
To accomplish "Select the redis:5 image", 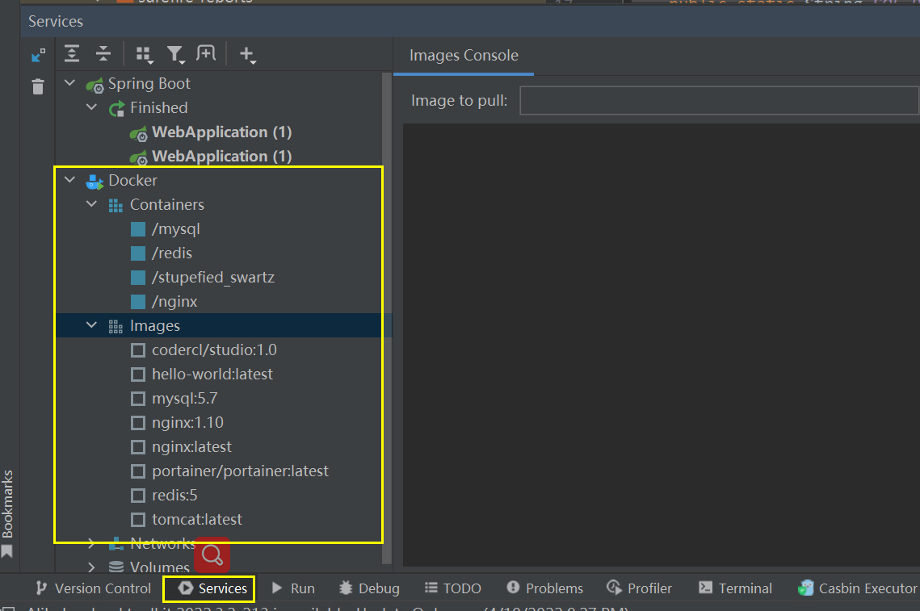I will (174, 496).
